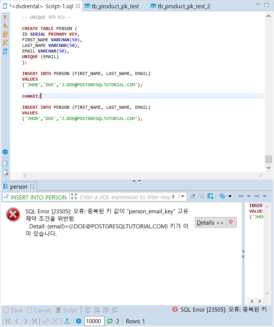This screenshot has height=327, width=274.
Task: Open editor settings gear in left sidebar
Action: pyautogui.click(x=5, y=152)
